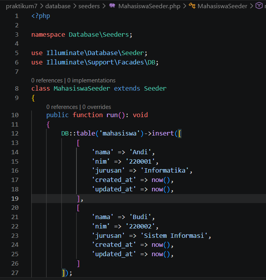266x280 pixels.
Task: Select the seeders breadcrumb segment
Action: 89,6
